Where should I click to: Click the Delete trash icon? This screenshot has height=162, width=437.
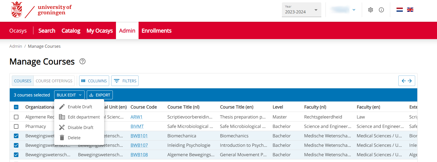(x=62, y=138)
